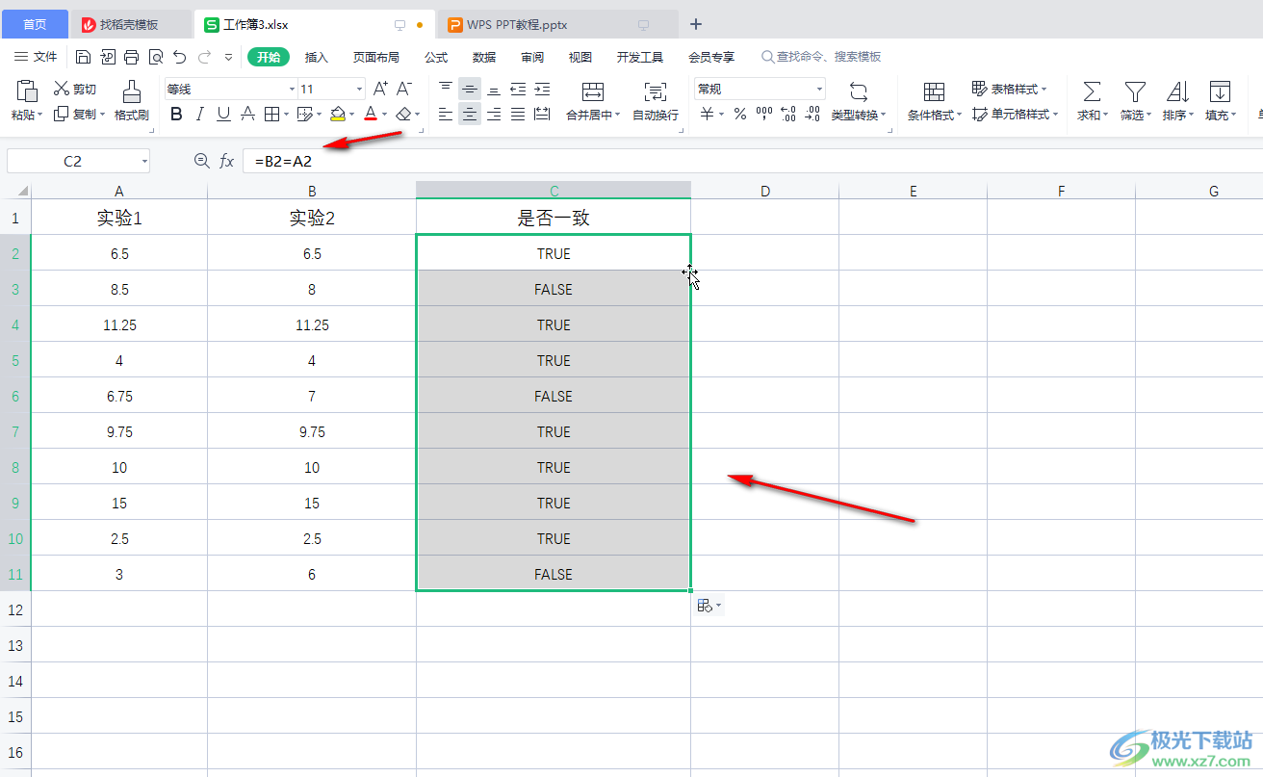This screenshot has height=777, width=1263.
Task: Undo the last action
Action: [x=179, y=57]
